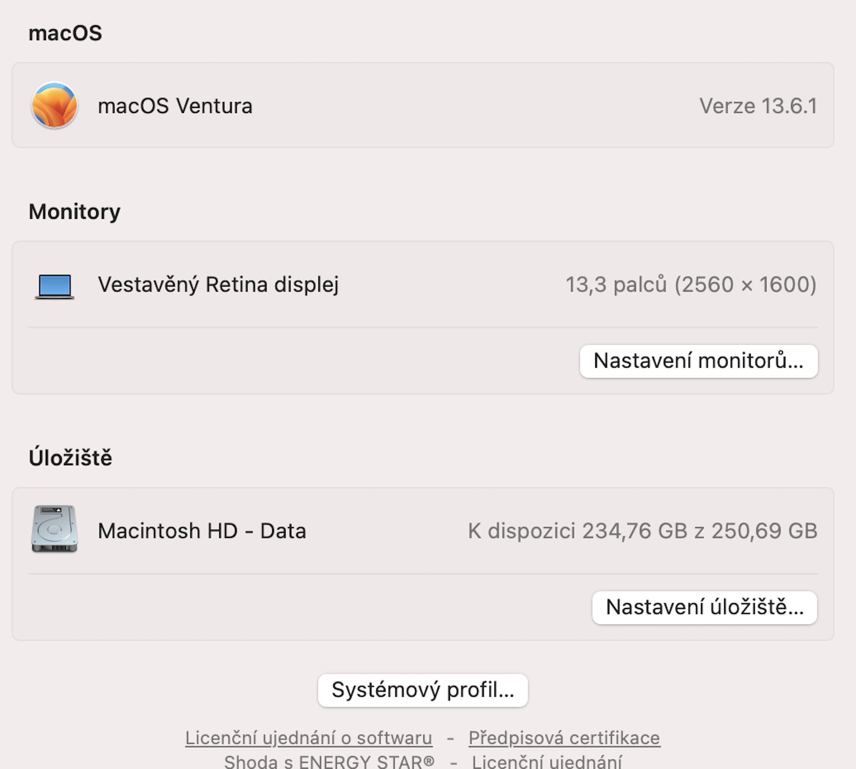Click the macOS section heading
The height and width of the screenshot is (769, 856).
coord(65,33)
